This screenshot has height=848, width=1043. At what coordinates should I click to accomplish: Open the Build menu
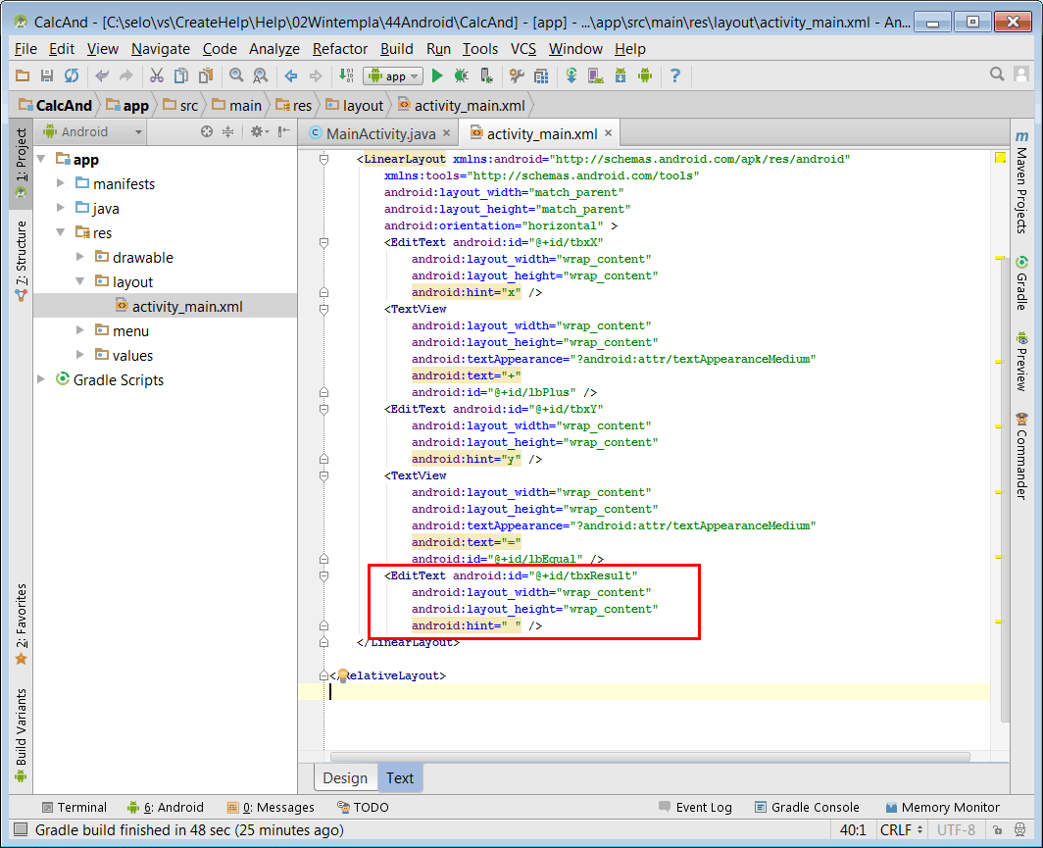tap(396, 49)
